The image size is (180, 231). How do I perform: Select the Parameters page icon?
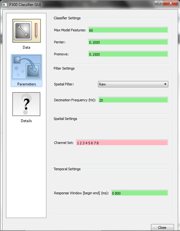coord(26,67)
